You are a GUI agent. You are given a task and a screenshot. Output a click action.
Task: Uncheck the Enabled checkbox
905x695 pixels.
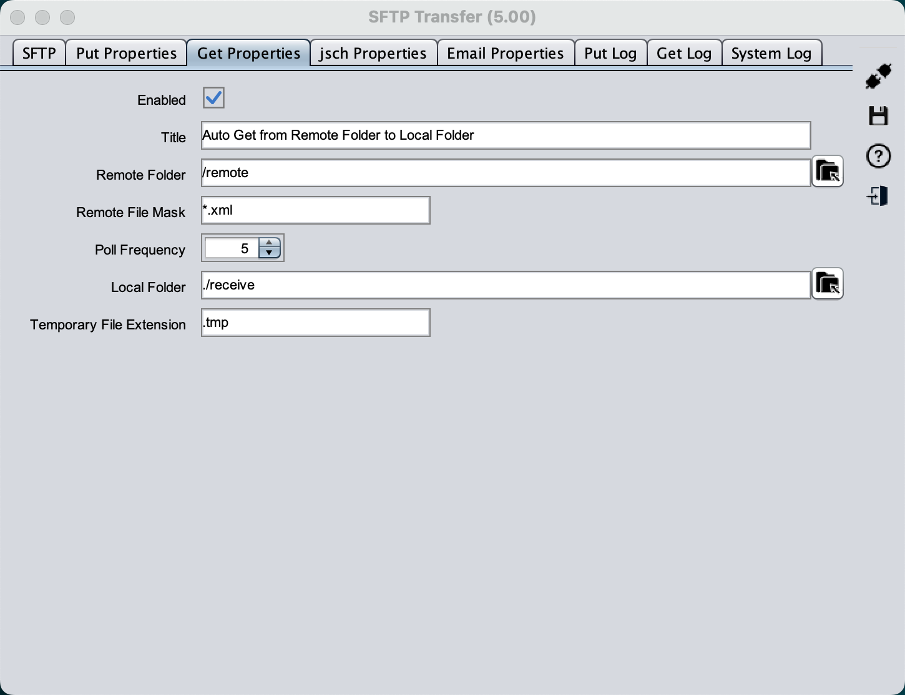click(x=213, y=98)
